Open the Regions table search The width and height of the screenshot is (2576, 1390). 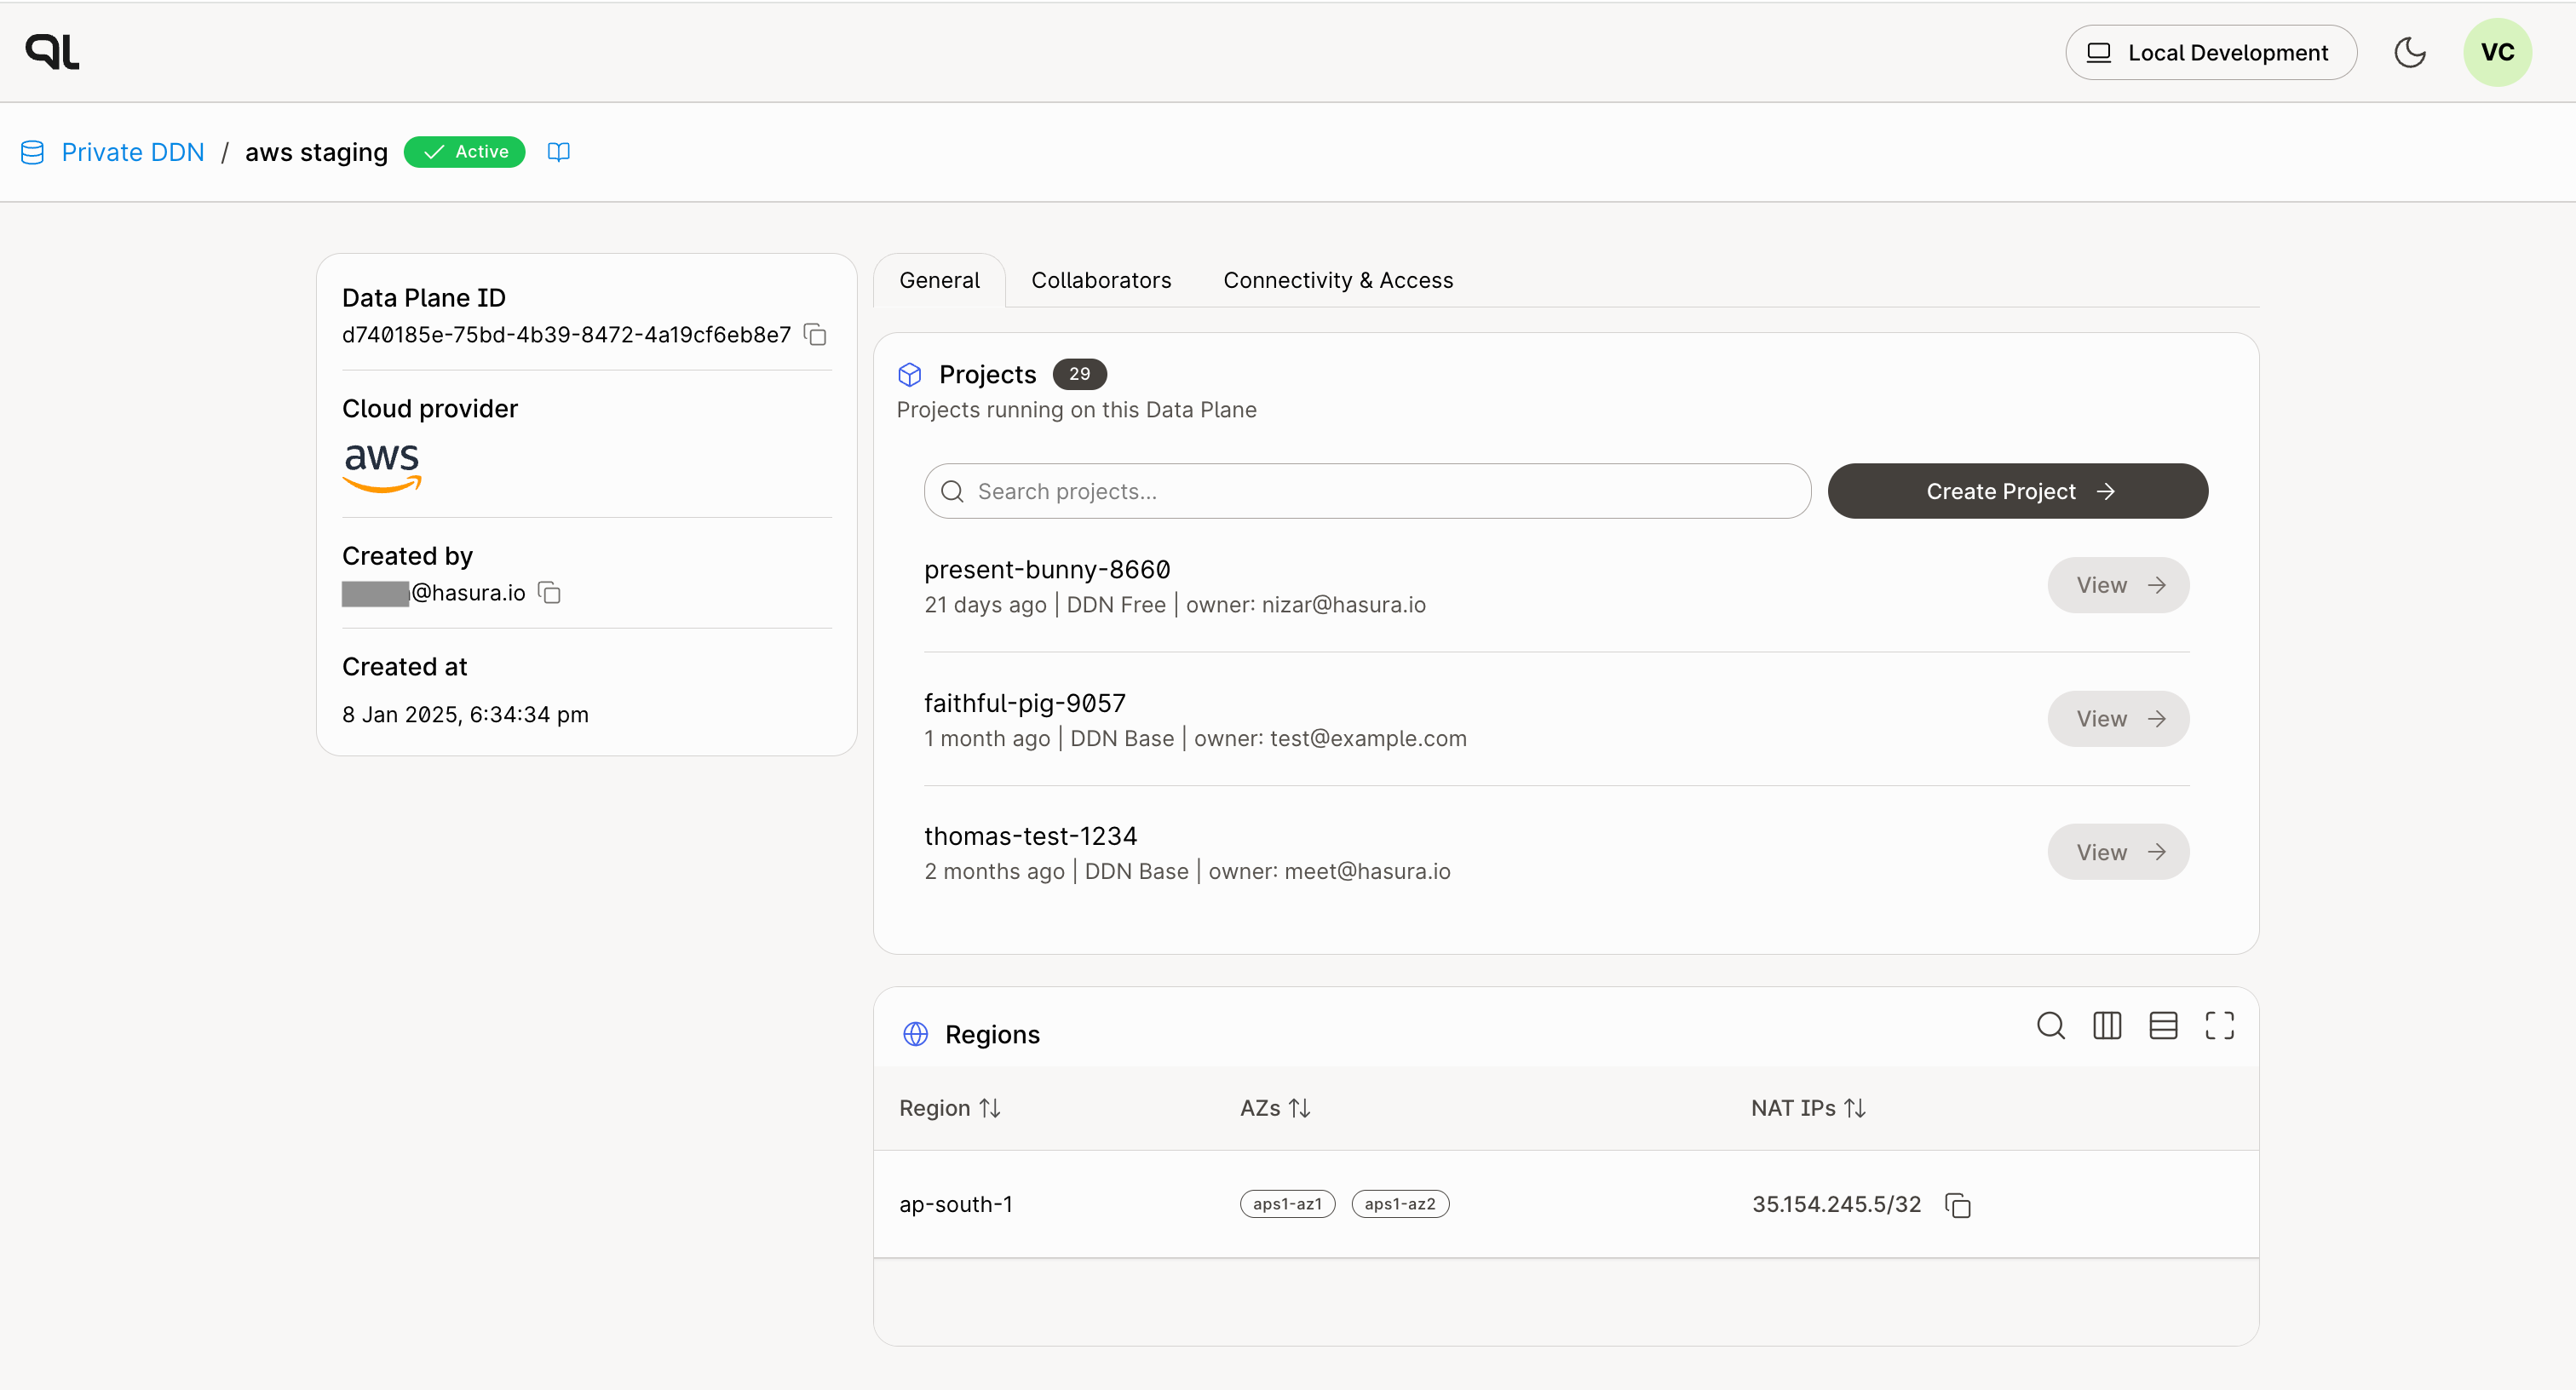pyautogui.click(x=2051, y=1026)
